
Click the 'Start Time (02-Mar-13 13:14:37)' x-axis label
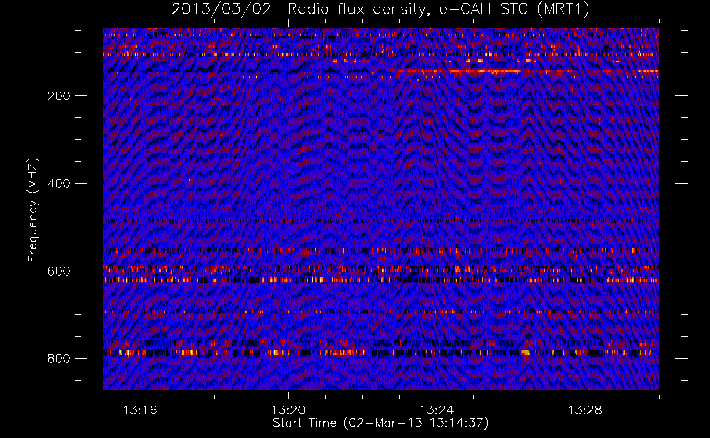click(x=380, y=423)
